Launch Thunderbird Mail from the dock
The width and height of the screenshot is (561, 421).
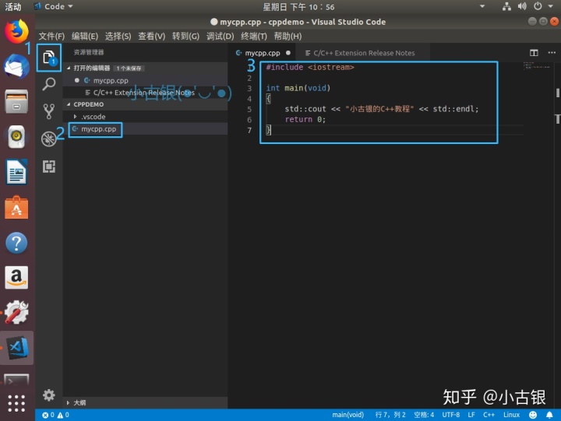pos(16,66)
